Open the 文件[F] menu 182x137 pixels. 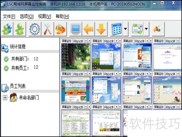9,16
